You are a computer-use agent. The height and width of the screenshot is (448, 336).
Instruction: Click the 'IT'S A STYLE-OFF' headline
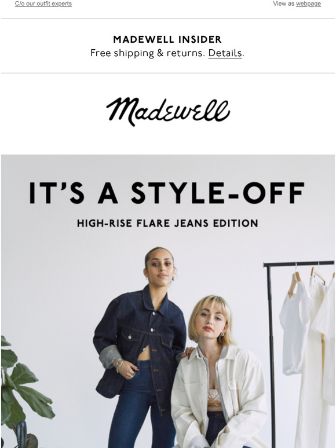[x=167, y=193]
